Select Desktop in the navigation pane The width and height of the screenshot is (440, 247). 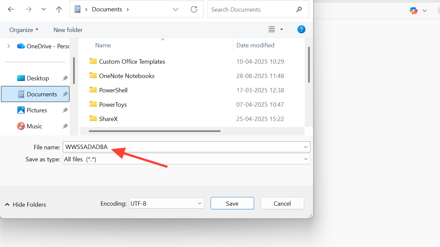pos(38,78)
